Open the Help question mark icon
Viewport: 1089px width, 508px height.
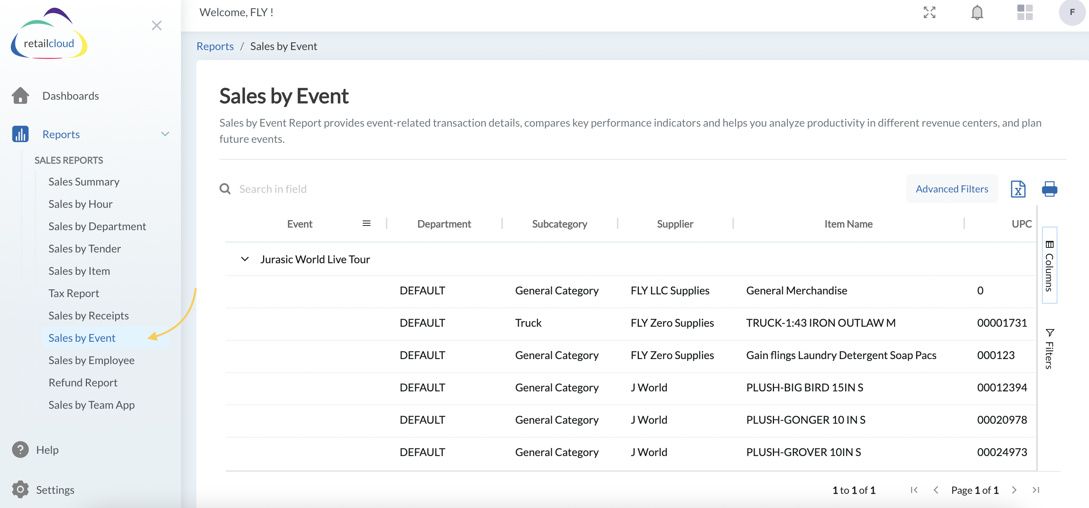(x=20, y=450)
